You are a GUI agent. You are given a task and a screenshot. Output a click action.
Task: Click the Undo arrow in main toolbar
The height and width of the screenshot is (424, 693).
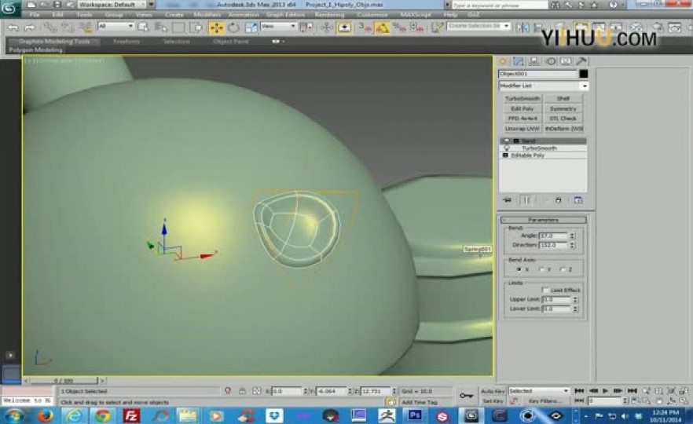13,27
